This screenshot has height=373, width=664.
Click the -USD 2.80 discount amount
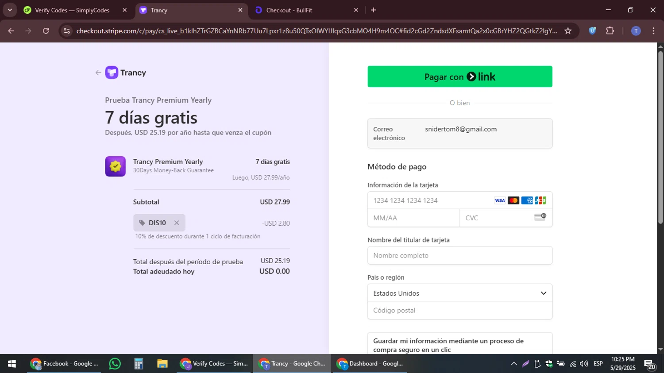click(x=276, y=223)
